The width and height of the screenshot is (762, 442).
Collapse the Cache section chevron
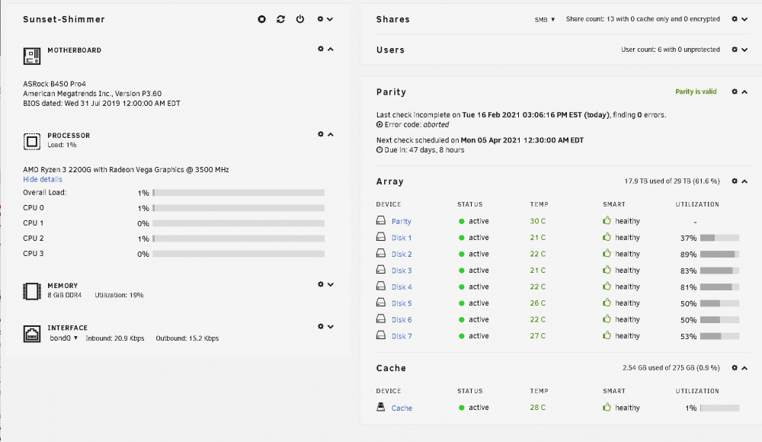(x=744, y=368)
